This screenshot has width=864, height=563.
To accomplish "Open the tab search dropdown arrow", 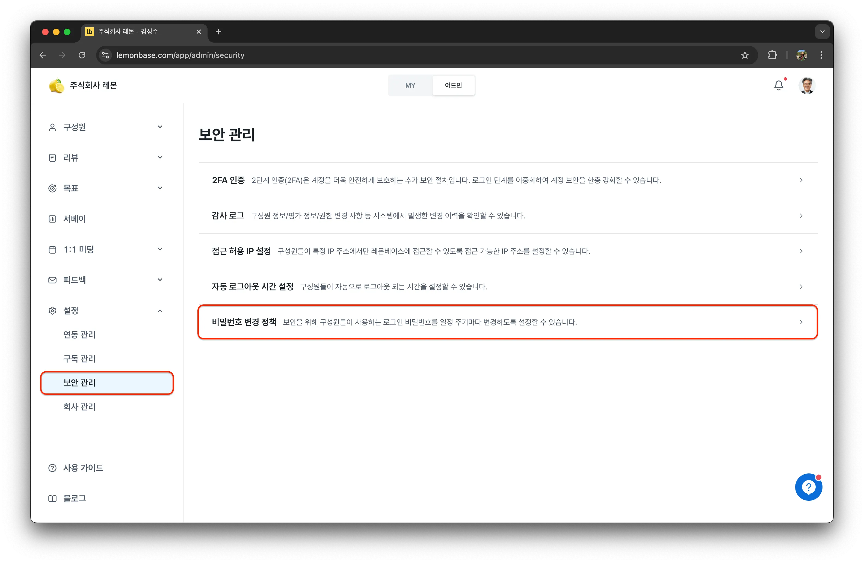I will pyautogui.click(x=822, y=32).
